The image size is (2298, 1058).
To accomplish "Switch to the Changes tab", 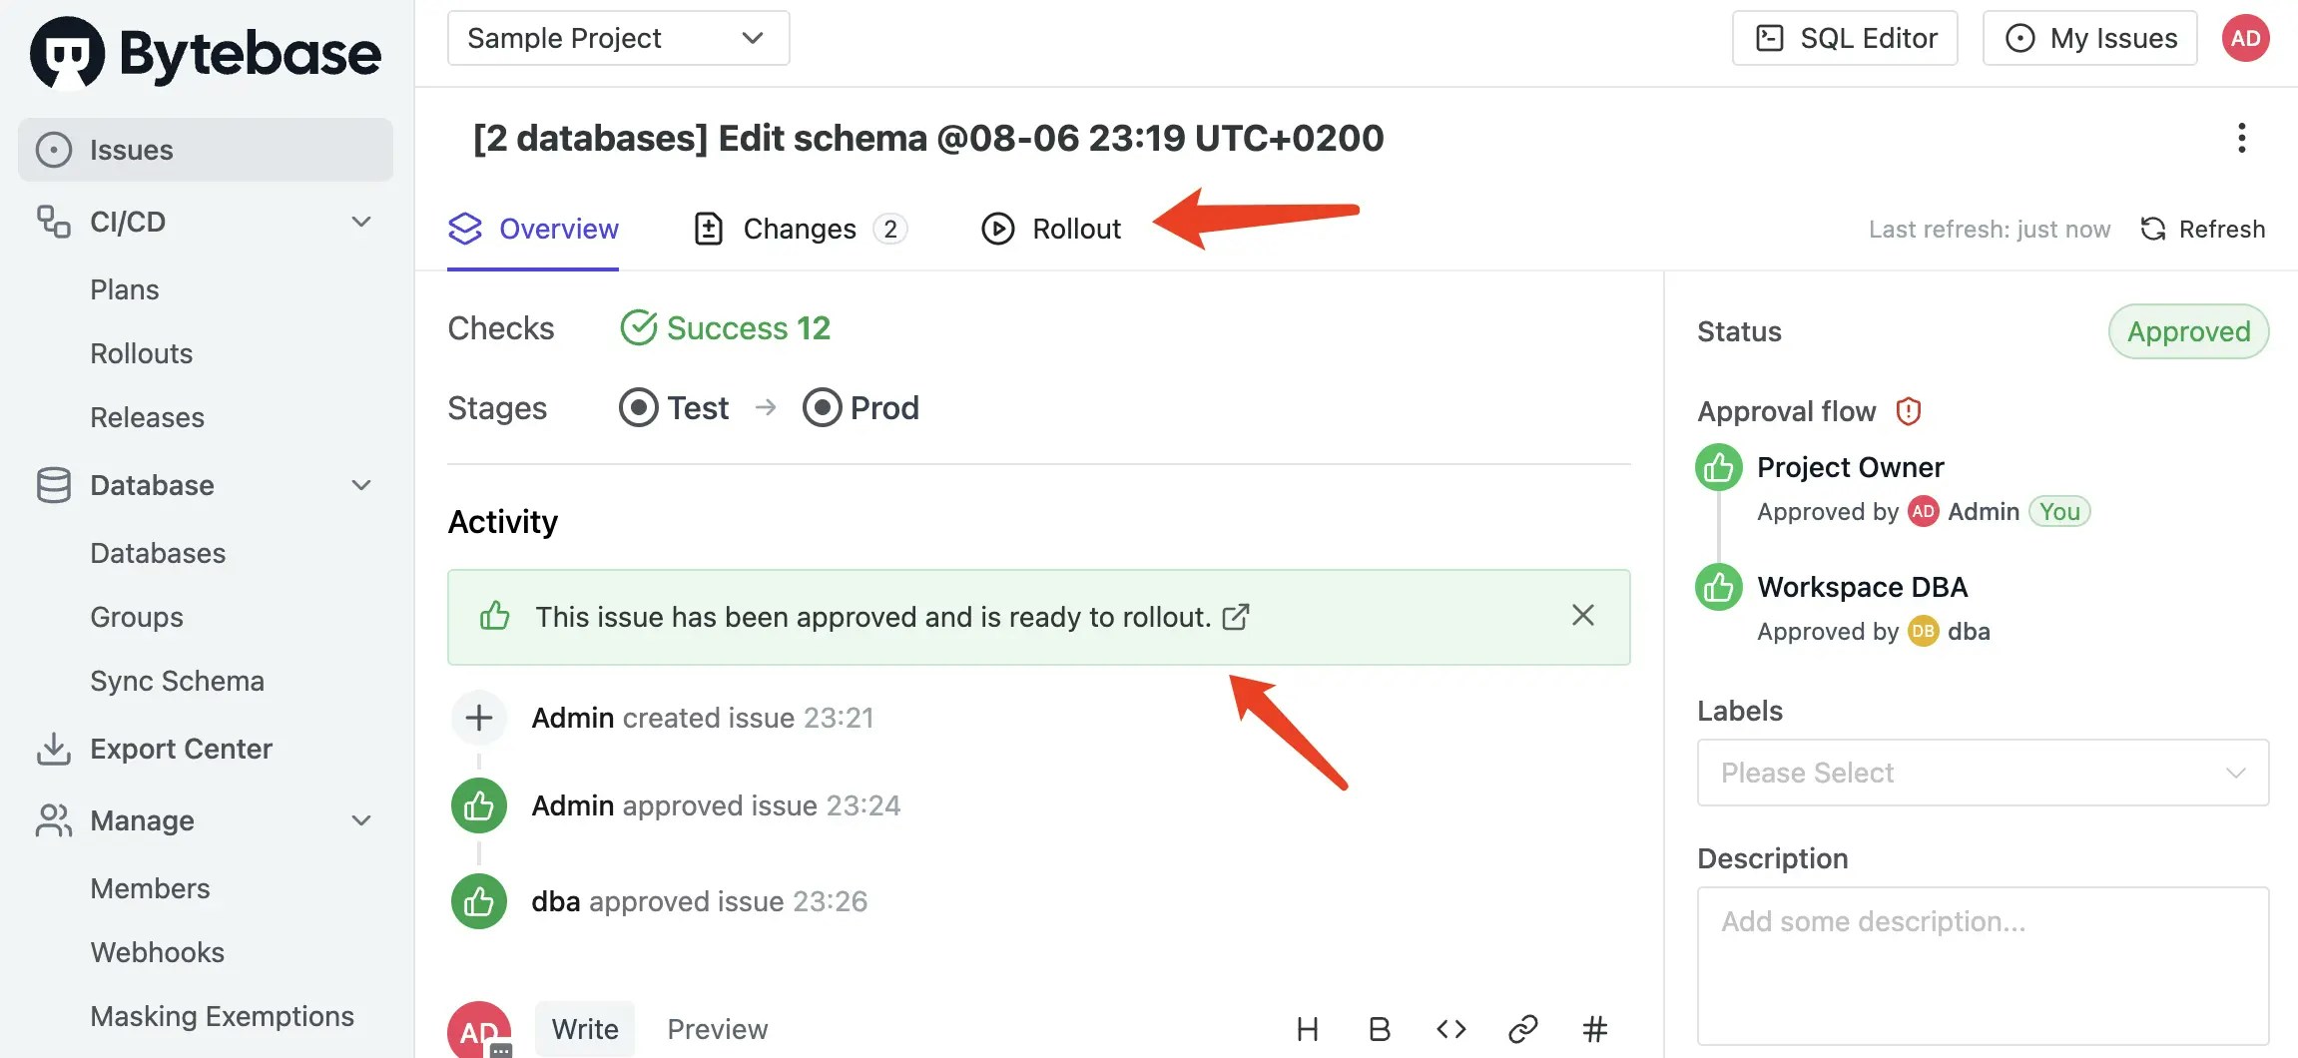I will click(x=800, y=229).
